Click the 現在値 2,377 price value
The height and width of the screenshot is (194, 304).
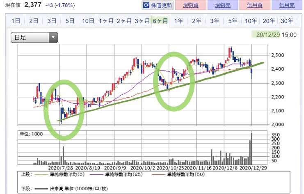tap(33, 5)
